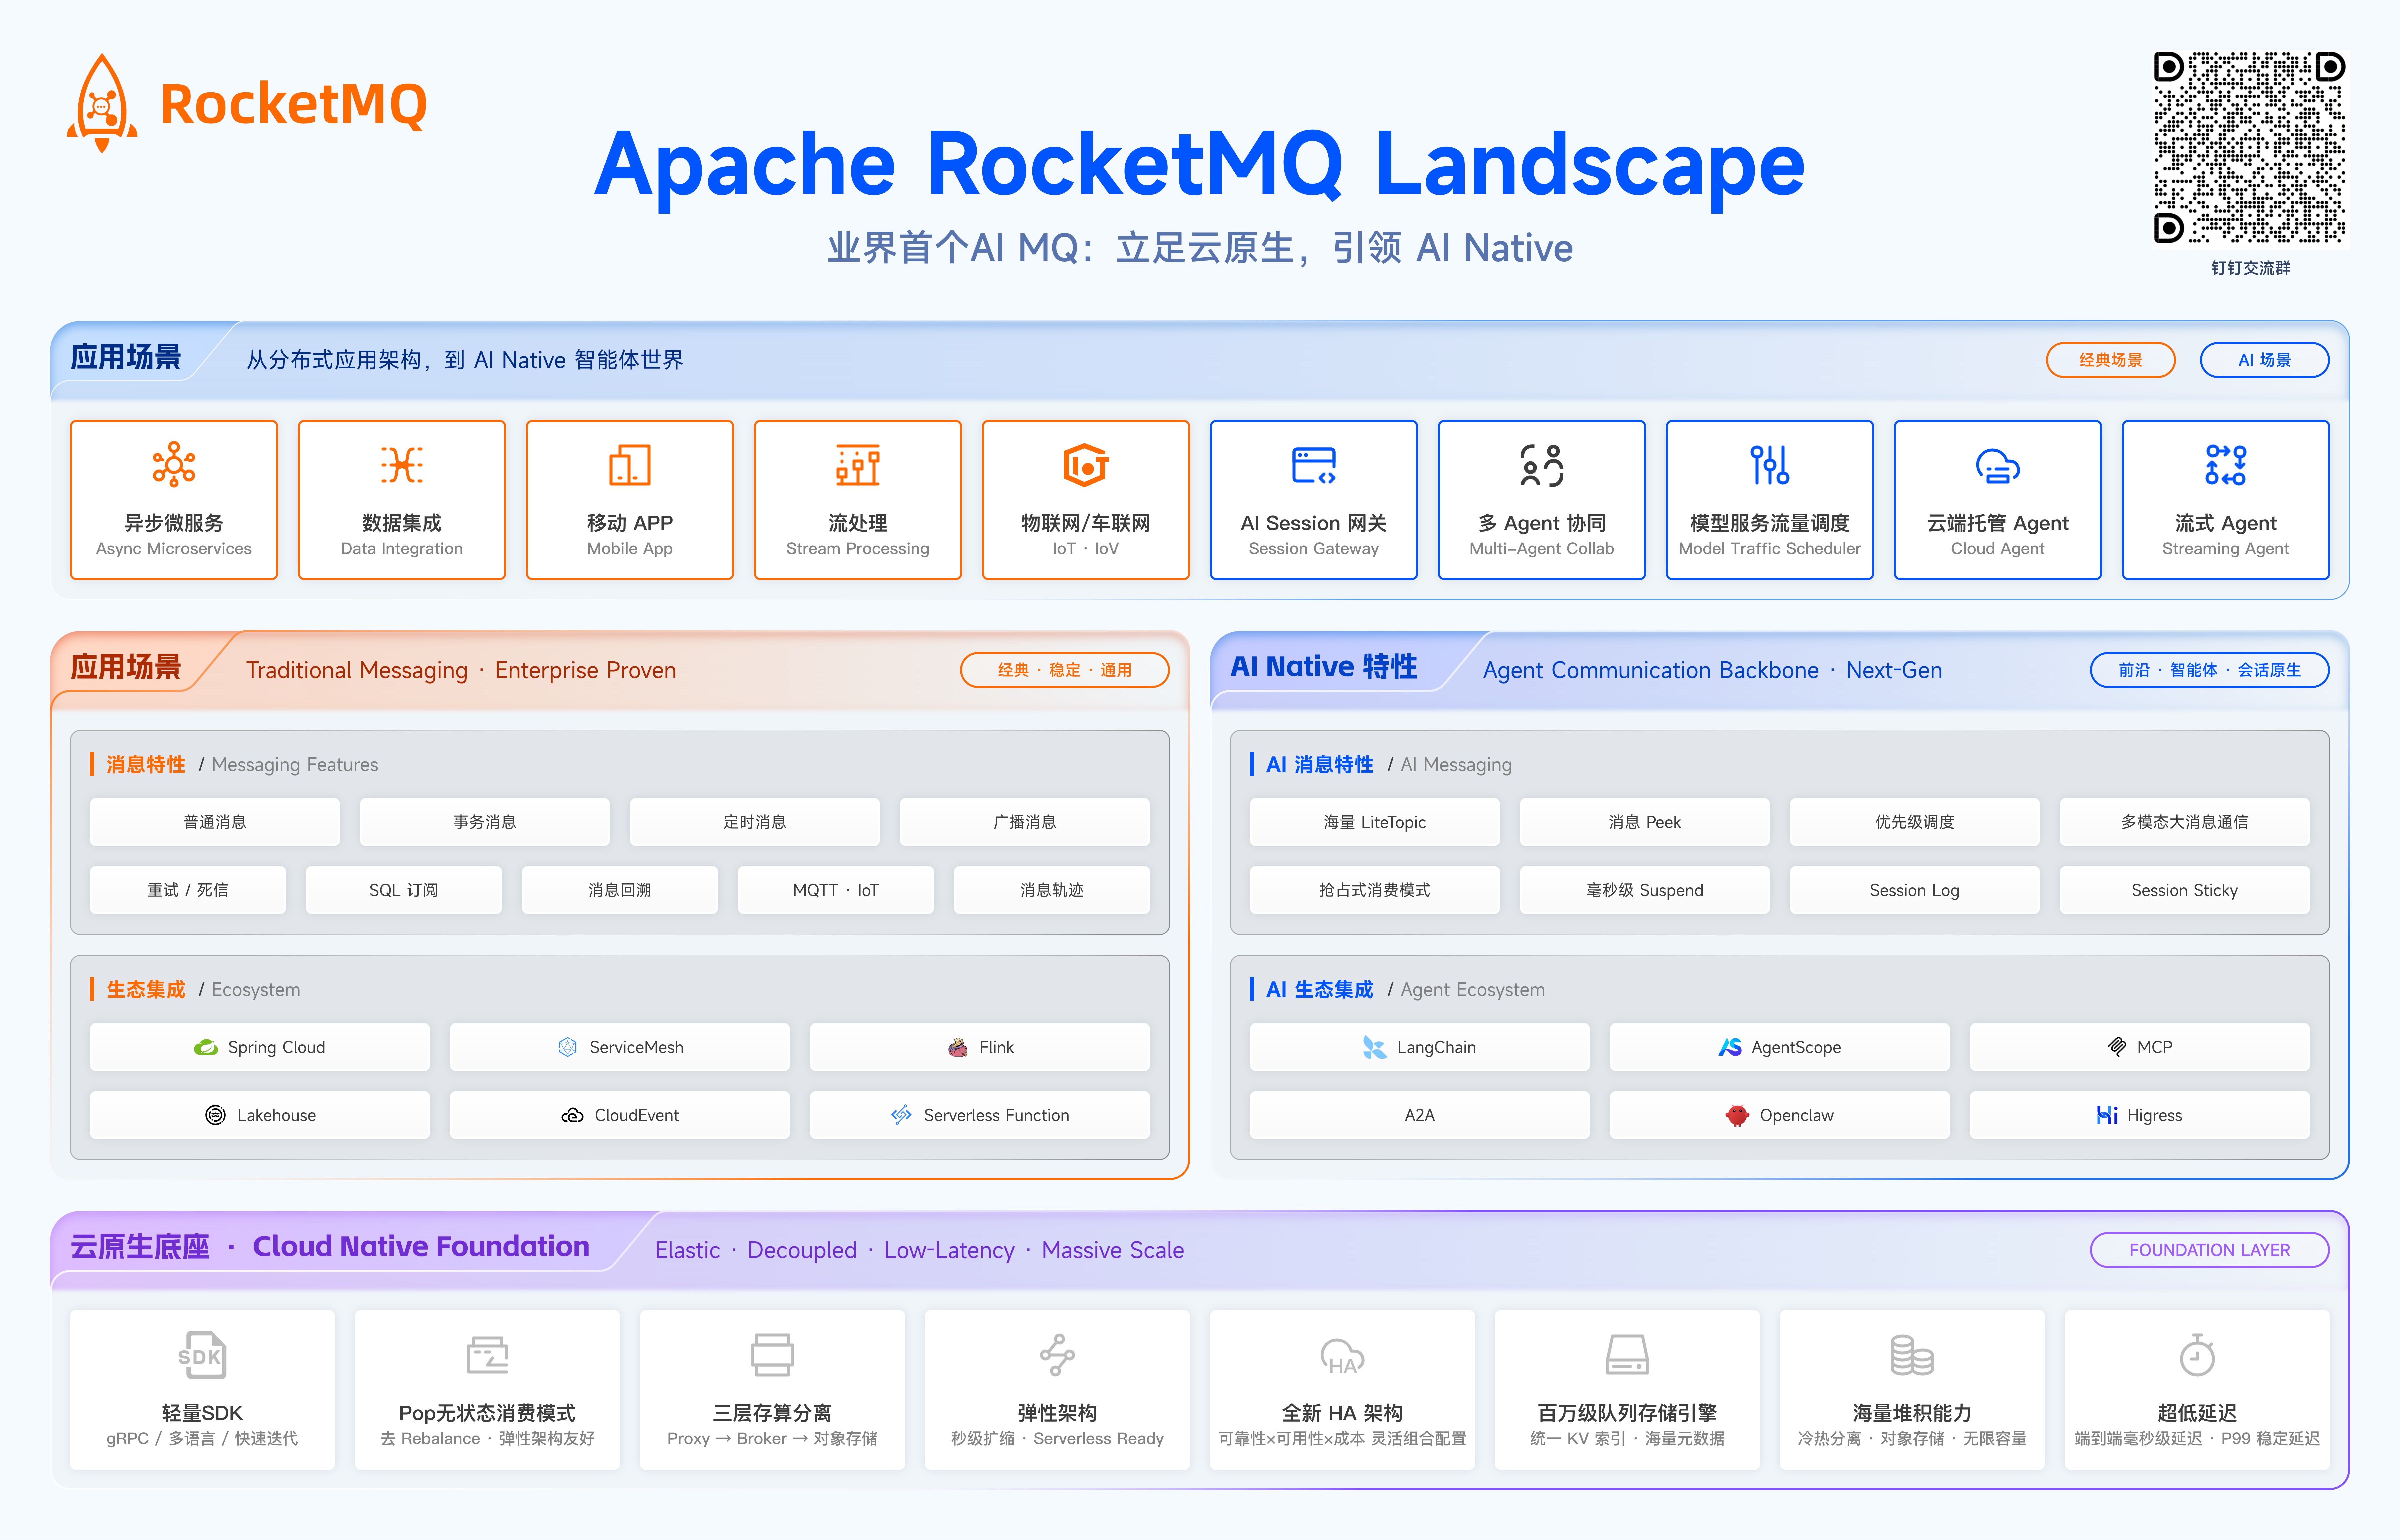Click the 广播消息 feature box
The width and height of the screenshot is (2400, 1540).
click(1025, 822)
